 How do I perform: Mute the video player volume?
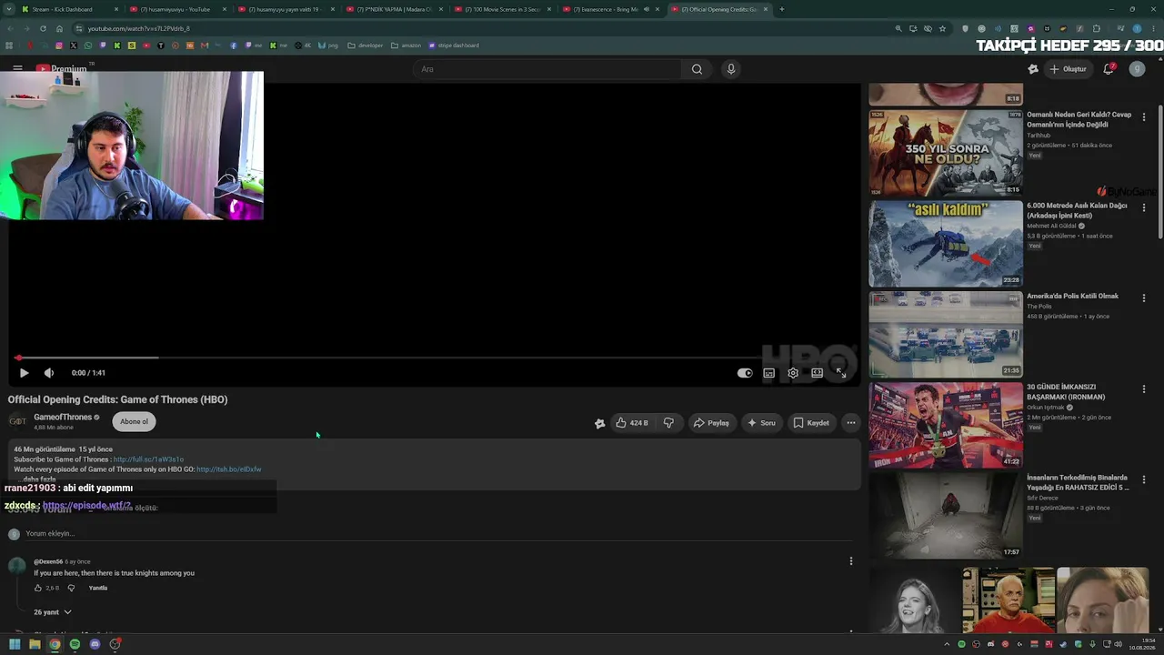tap(49, 373)
